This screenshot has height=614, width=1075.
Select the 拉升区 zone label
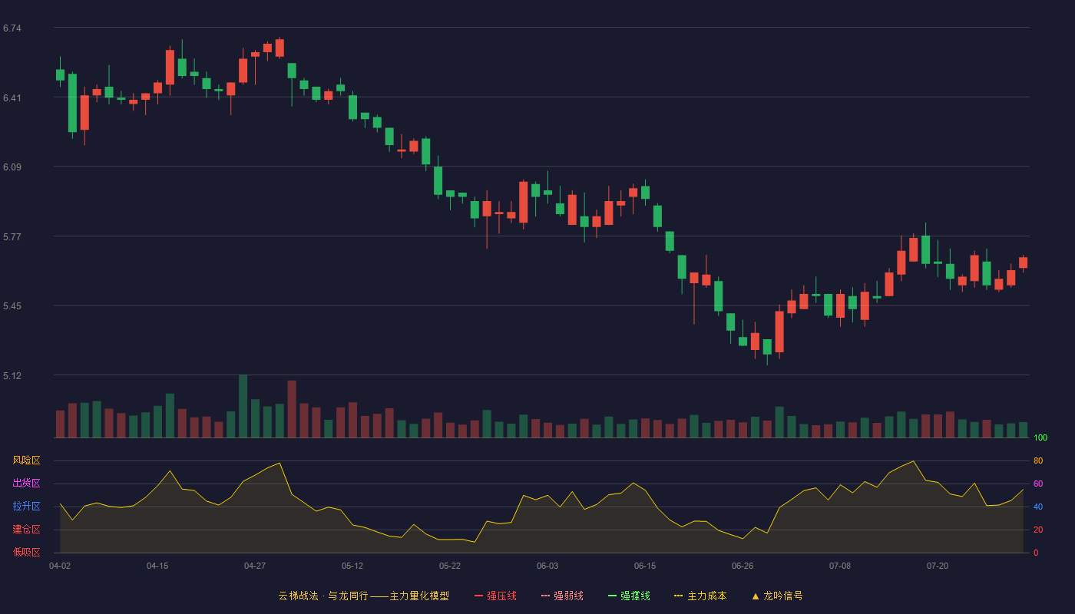coord(26,507)
